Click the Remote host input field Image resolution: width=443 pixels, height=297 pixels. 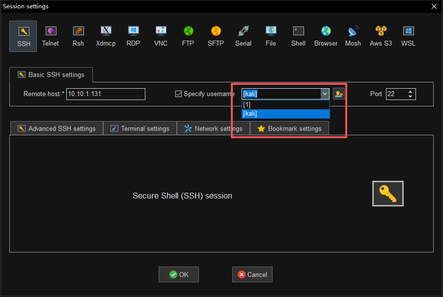tap(106, 94)
